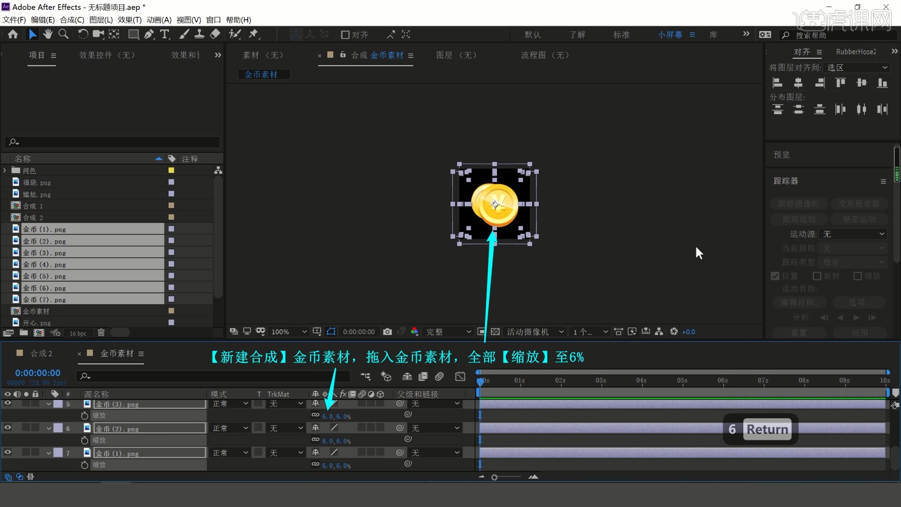Screen dimensions: 901x507
Task: Open blend mode dropdown for layer 6
Action: 230,428
